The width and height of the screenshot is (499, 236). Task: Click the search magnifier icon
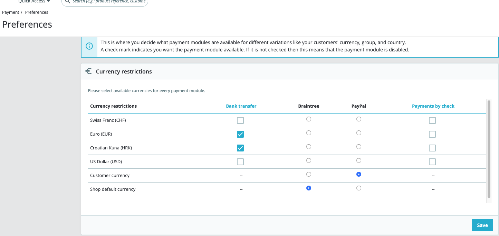(x=68, y=1)
